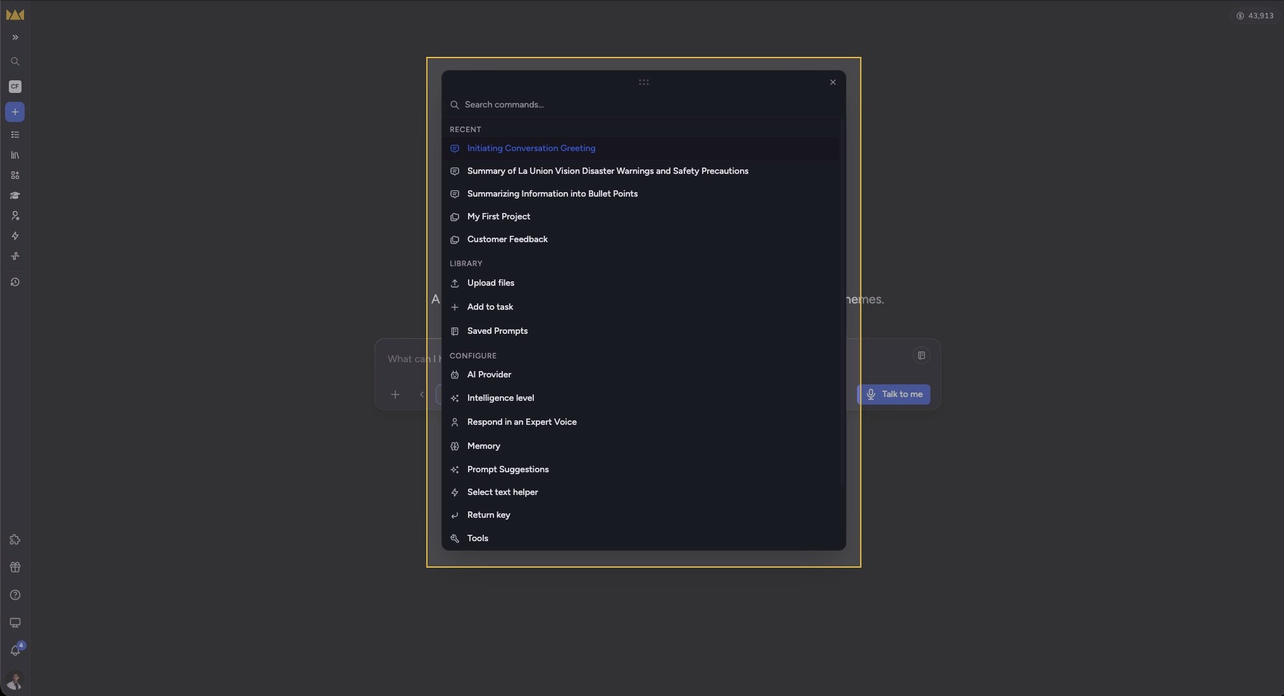Image resolution: width=1284 pixels, height=696 pixels.
Task: Open the help question mark icon
Action: coord(15,595)
